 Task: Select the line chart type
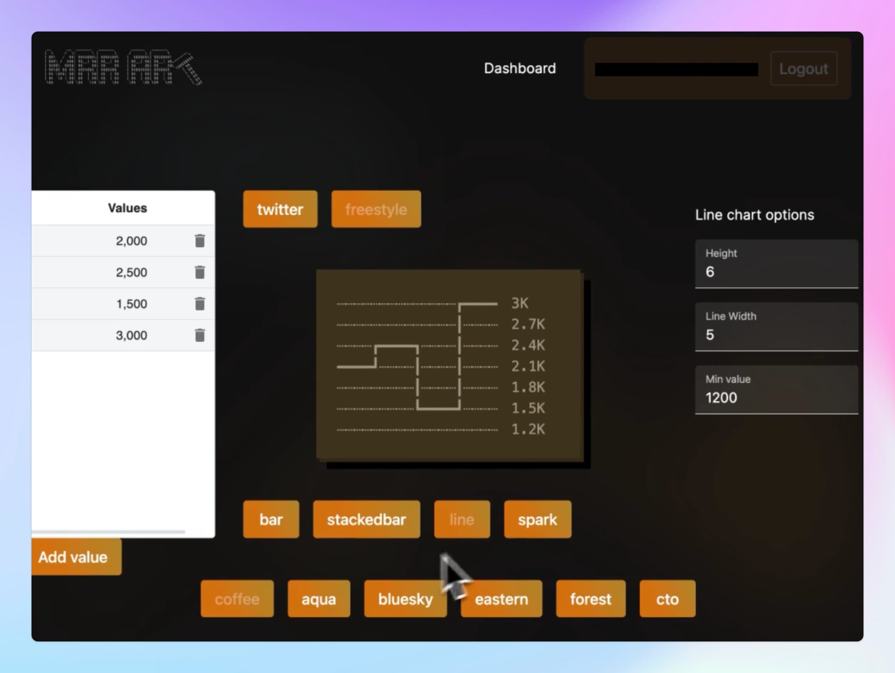462,519
